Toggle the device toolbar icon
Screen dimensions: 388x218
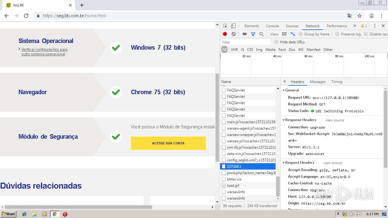233,26
